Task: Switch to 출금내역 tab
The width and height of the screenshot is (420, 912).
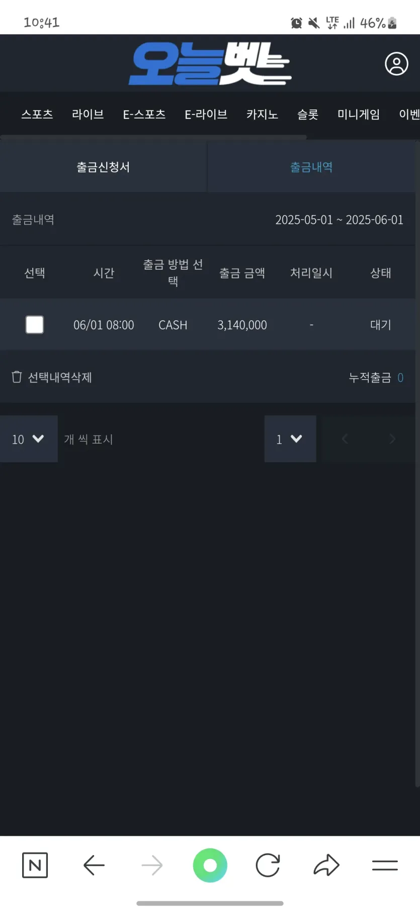Action: [x=311, y=167]
